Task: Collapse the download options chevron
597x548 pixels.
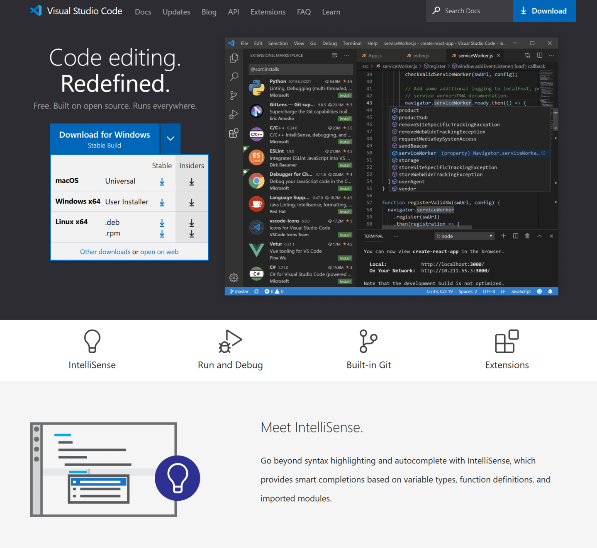Action: pyautogui.click(x=171, y=138)
